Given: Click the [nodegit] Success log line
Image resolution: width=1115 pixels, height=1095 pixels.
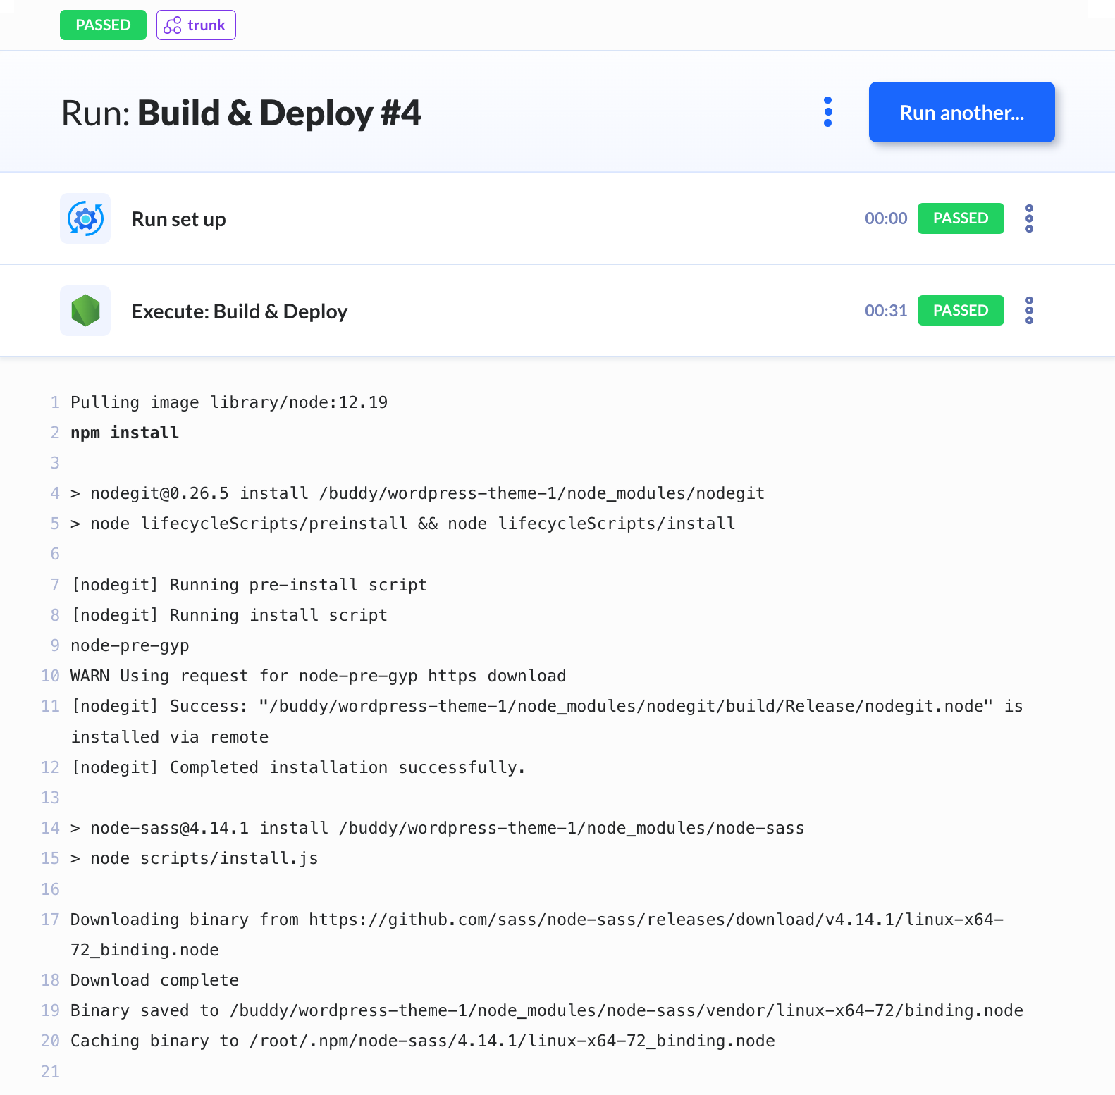Looking at the screenshot, I should pyautogui.click(x=546, y=722).
